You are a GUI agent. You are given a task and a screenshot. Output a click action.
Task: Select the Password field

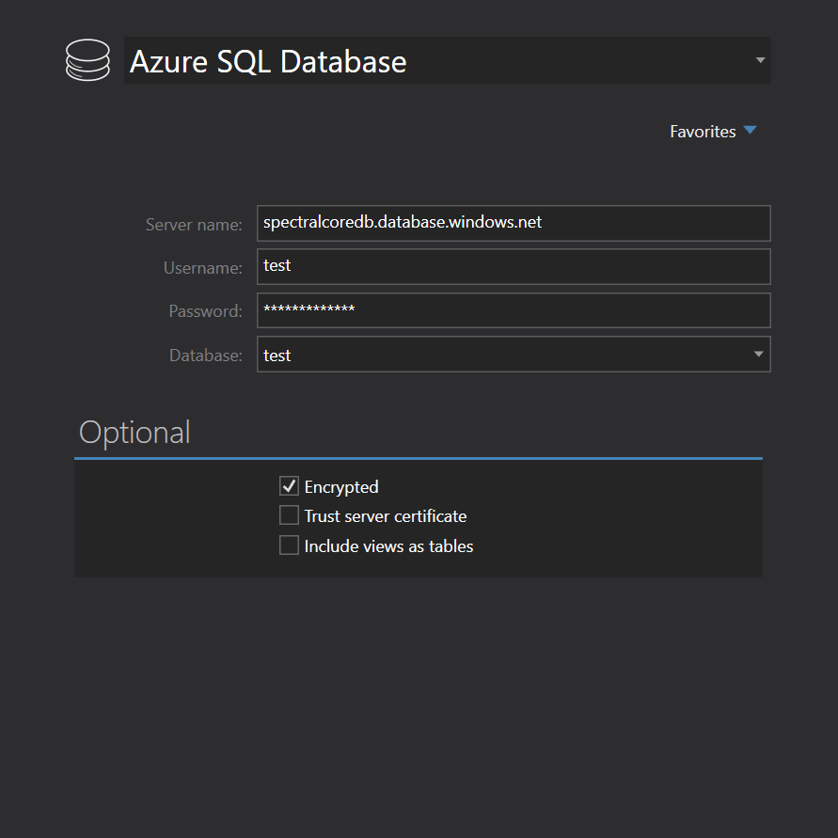513,310
